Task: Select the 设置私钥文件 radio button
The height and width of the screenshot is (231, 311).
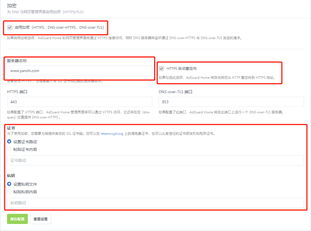Action: pos(9,184)
